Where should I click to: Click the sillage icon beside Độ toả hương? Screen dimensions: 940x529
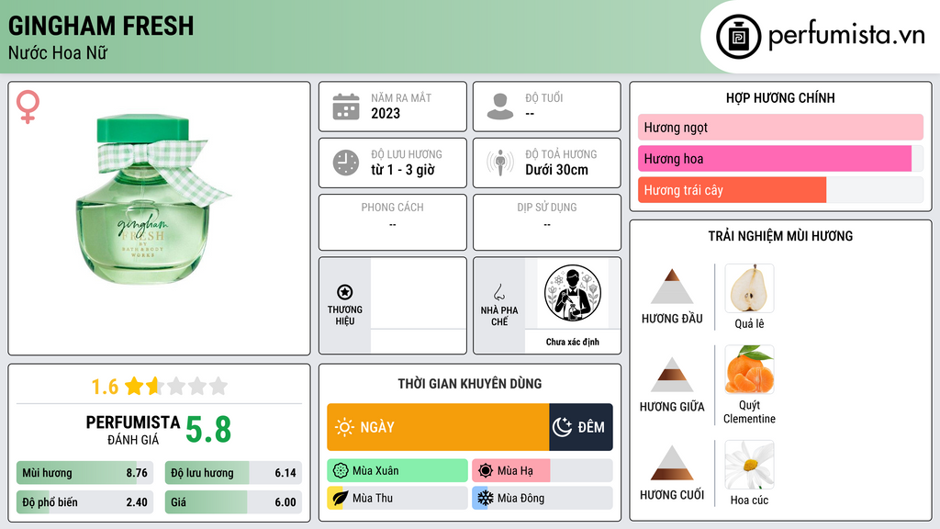[500, 163]
